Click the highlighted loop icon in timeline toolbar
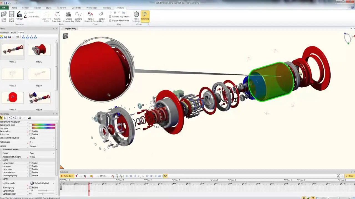 click(165, 176)
